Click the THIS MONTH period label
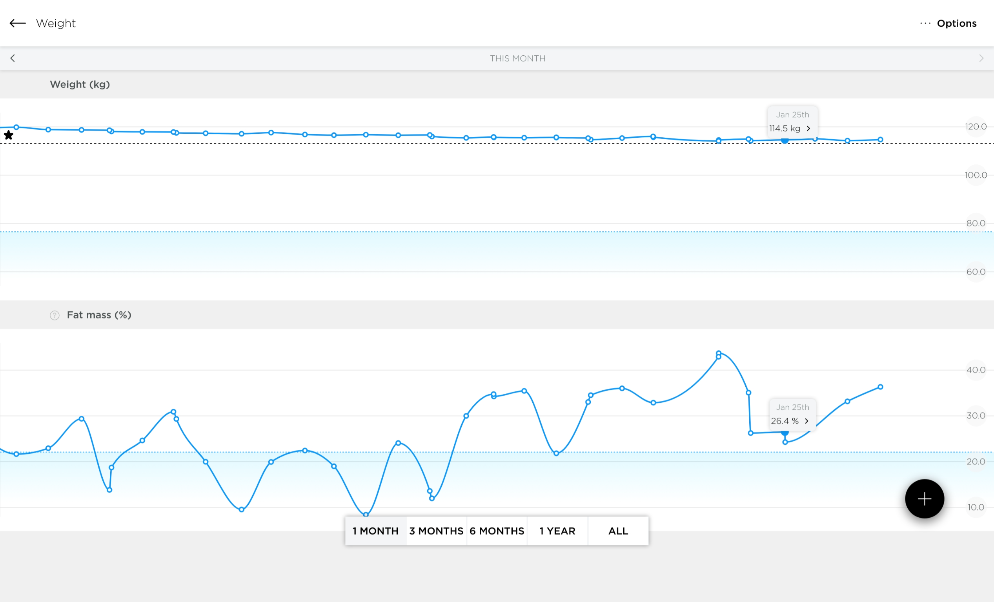The width and height of the screenshot is (994, 602). pos(517,58)
